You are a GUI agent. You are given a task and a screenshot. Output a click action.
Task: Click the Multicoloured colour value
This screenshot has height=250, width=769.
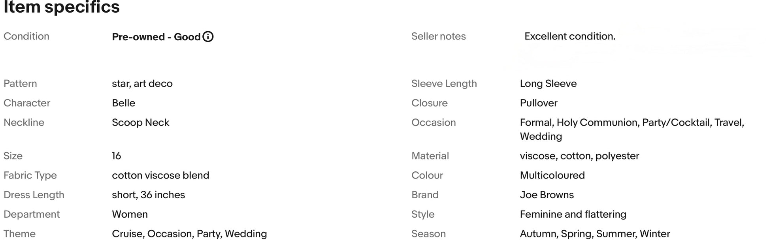(552, 175)
